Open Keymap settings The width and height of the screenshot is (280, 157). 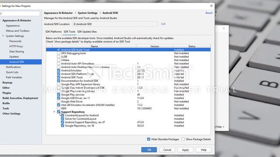7,82
